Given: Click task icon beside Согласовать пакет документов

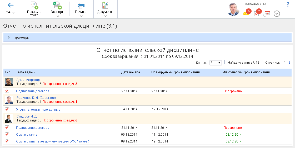Looking at the screenshot, I should click(x=7, y=141).
